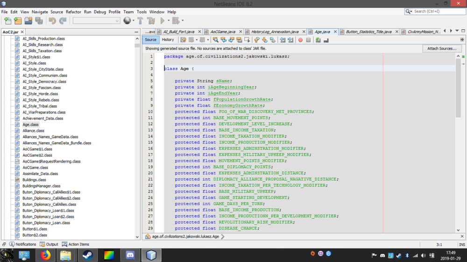Open Action Items window button

[75, 244]
